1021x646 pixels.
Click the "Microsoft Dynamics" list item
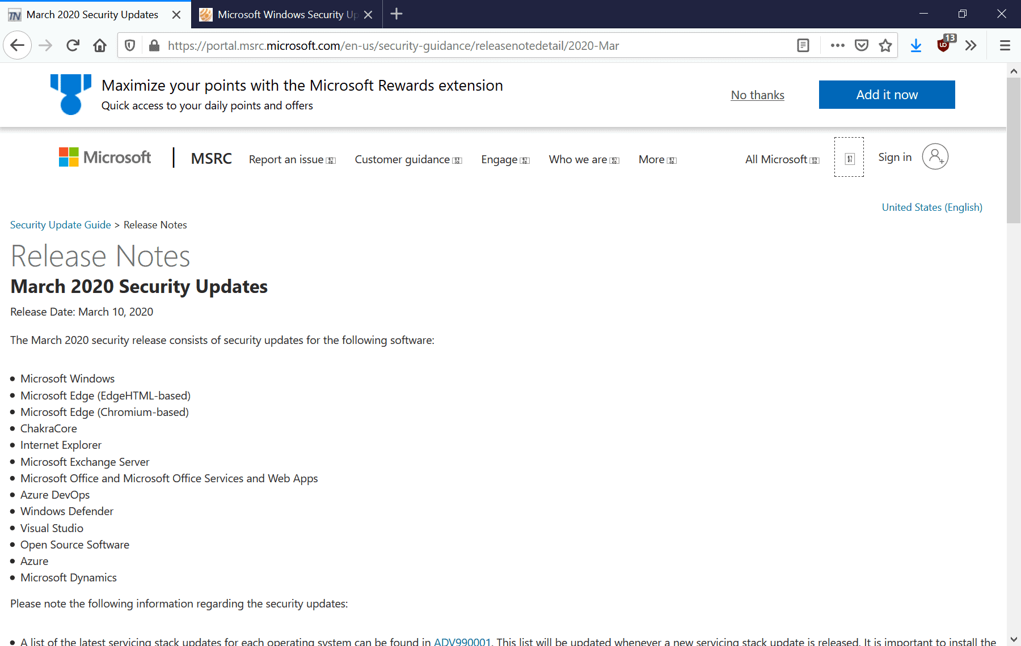tap(69, 577)
